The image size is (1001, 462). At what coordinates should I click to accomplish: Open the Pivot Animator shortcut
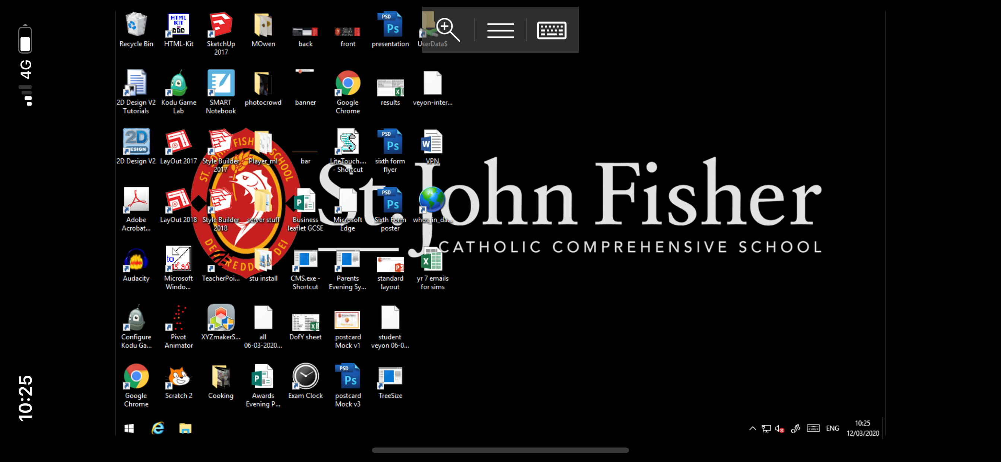pos(178,318)
